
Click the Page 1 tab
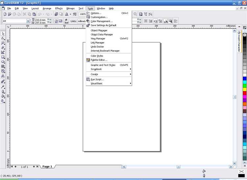[47, 167]
